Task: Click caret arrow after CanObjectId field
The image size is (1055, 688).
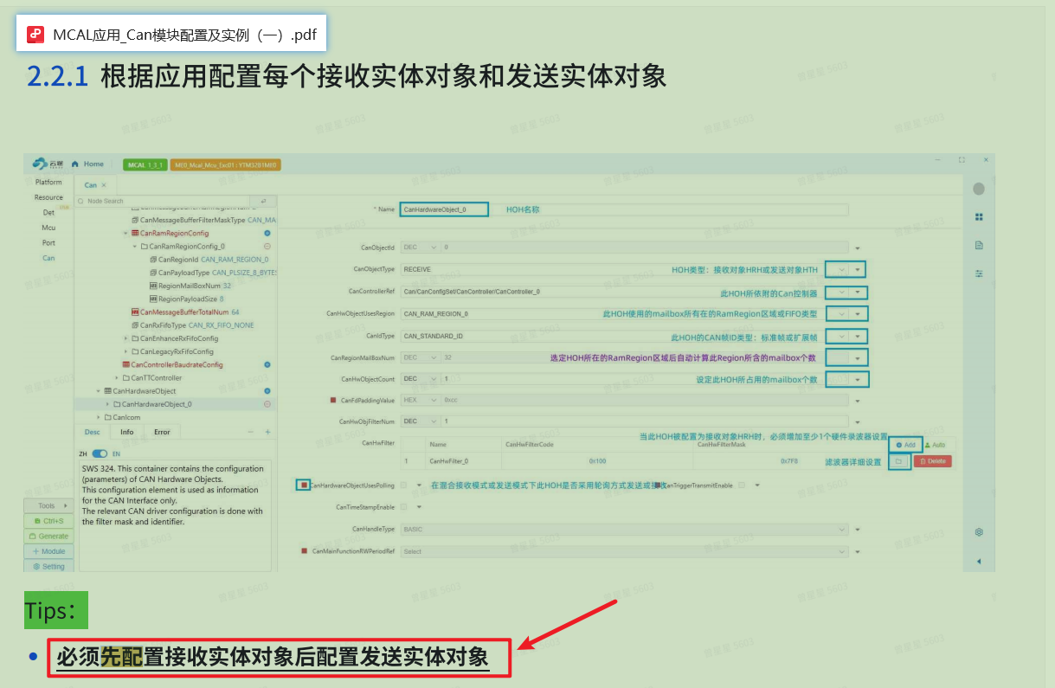Action: point(858,248)
